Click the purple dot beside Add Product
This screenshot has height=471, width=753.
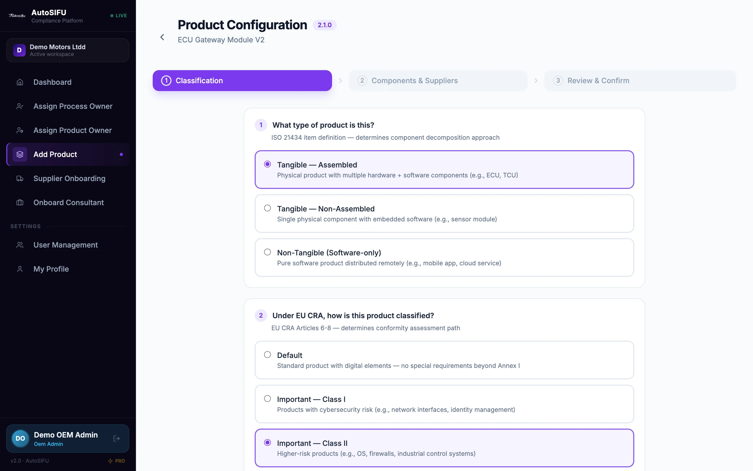tap(121, 154)
